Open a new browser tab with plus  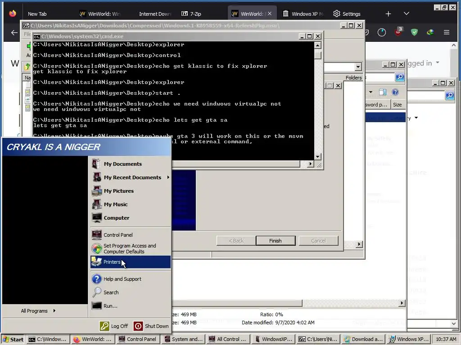(x=389, y=14)
